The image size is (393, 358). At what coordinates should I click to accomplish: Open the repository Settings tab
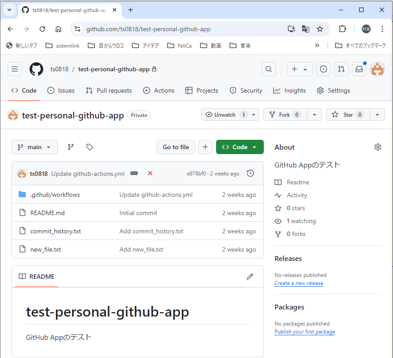[334, 90]
